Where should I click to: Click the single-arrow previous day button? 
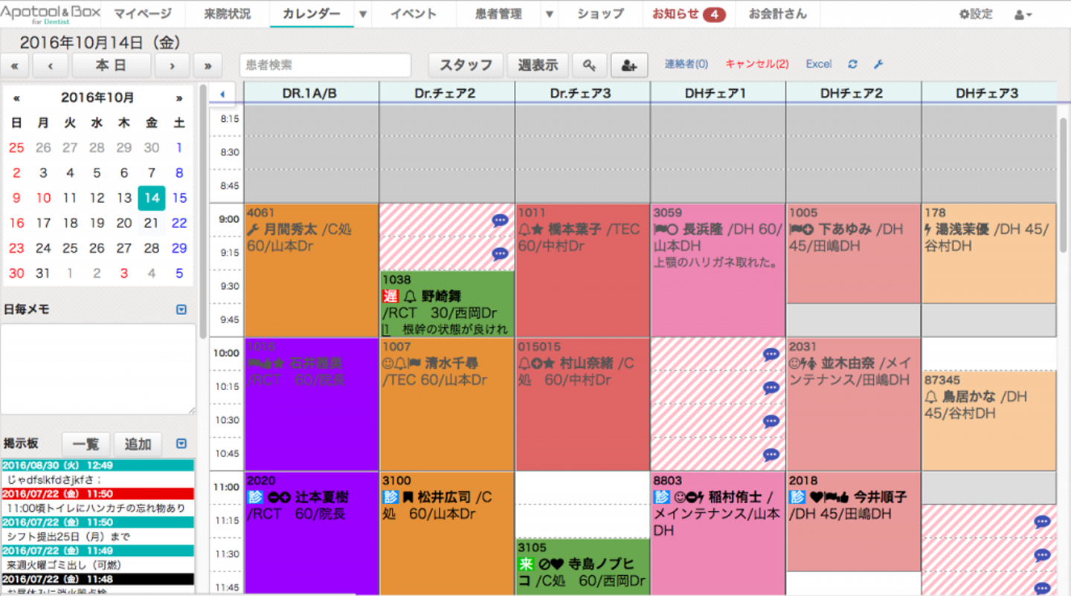pos(51,65)
